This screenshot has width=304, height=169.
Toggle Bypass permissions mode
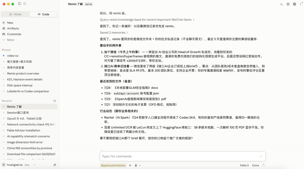(x=113, y=165)
